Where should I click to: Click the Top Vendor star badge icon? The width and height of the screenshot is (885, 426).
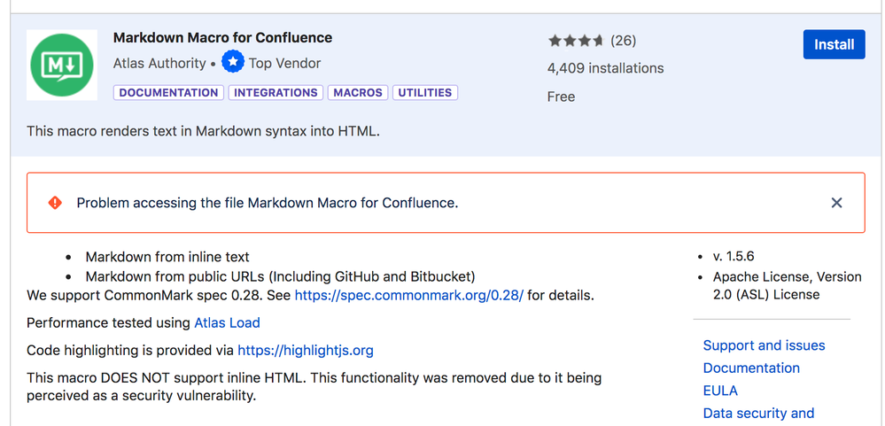click(x=232, y=62)
